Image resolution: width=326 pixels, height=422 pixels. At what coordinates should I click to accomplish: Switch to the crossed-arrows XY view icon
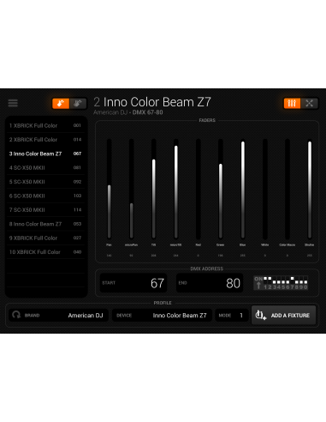point(310,103)
